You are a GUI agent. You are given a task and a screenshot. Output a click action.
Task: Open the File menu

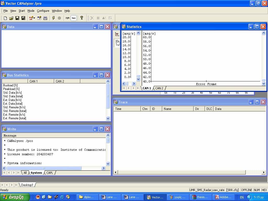(x=5, y=11)
